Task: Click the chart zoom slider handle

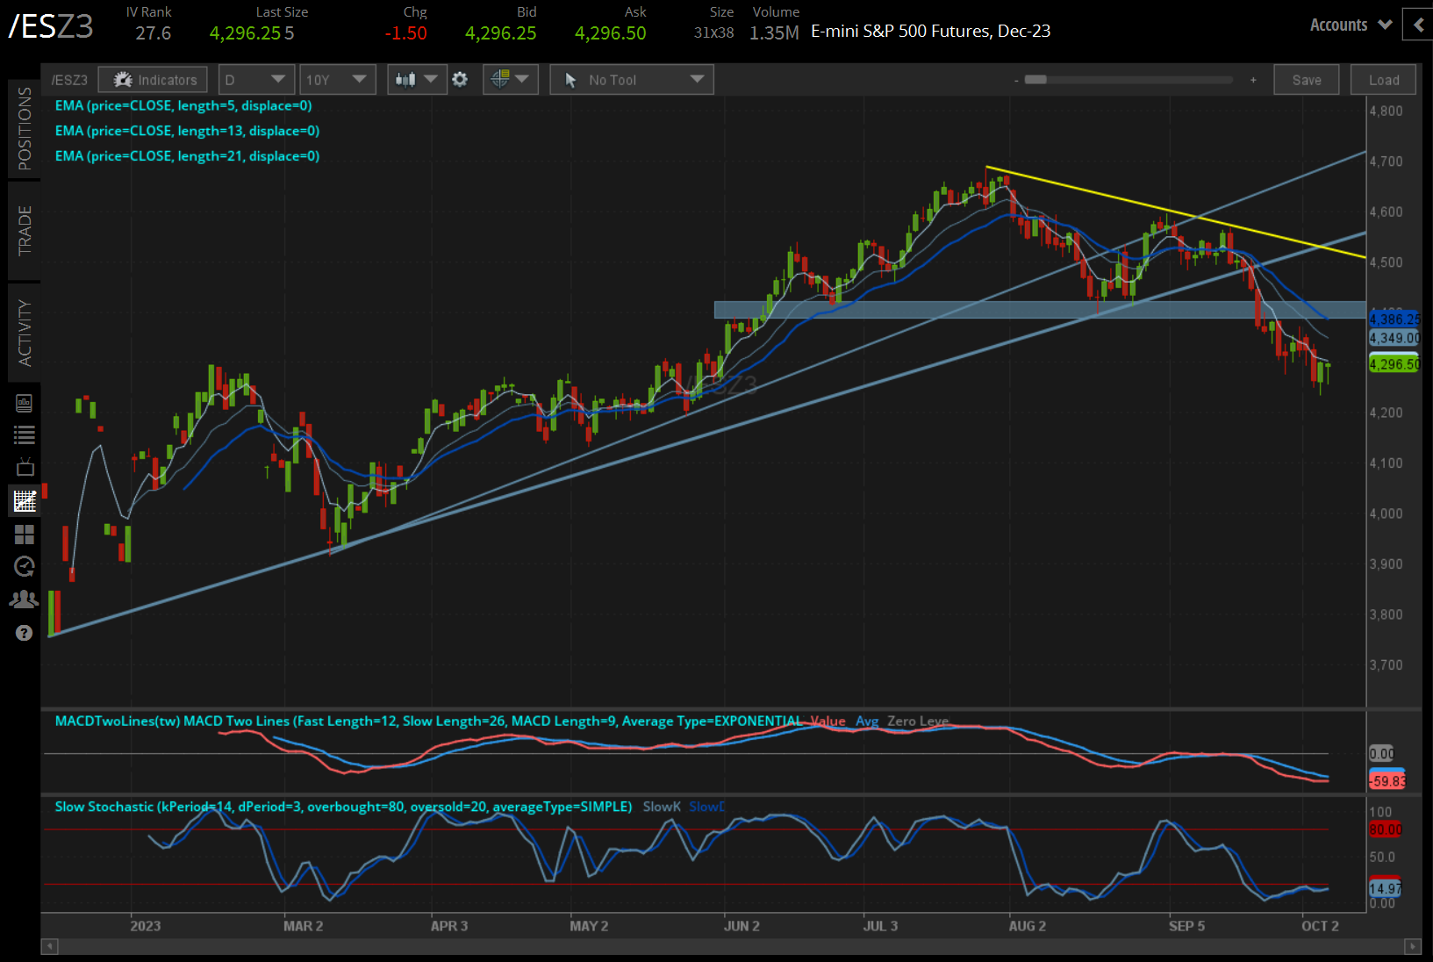Action: pyautogui.click(x=1035, y=80)
